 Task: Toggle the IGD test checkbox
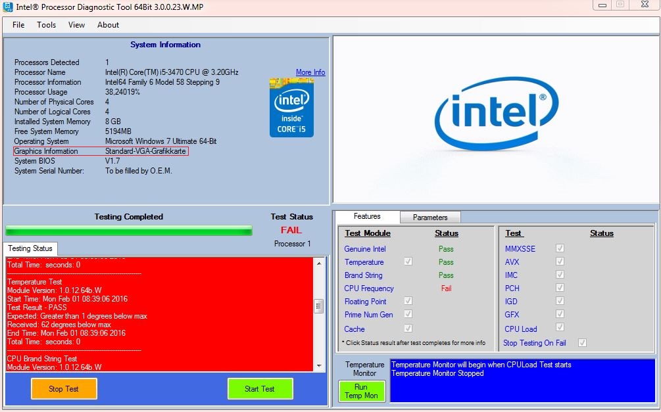(560, 301)
